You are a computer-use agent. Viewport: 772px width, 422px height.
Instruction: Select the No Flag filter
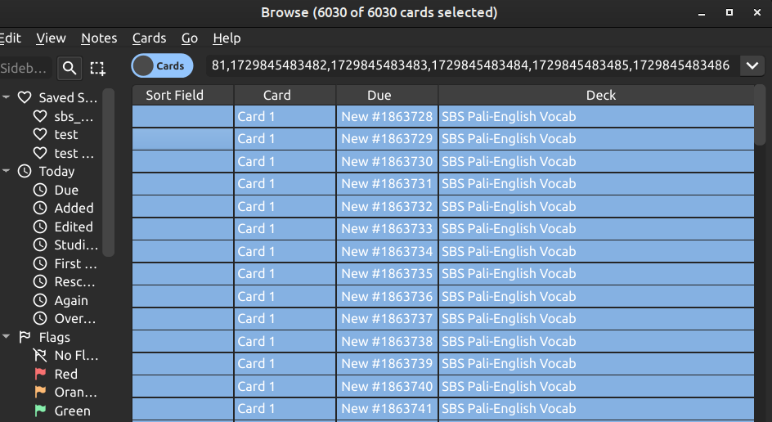75,356
